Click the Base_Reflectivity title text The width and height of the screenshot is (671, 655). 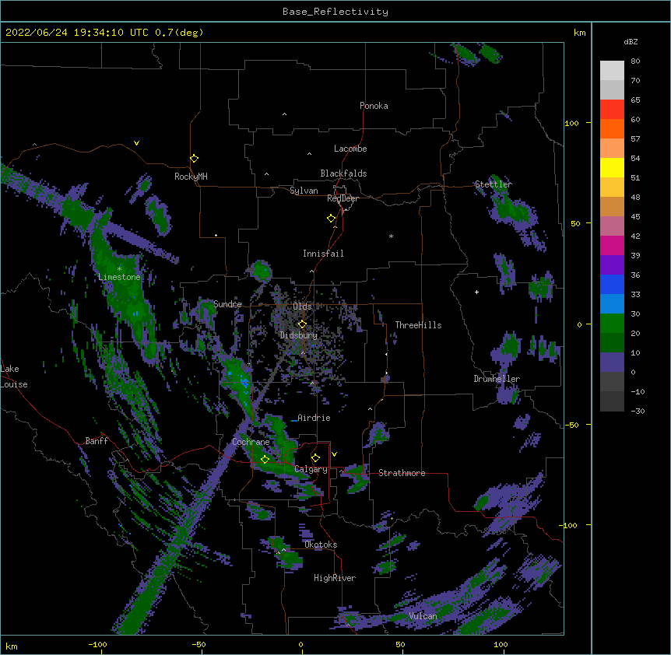pos(335,12)
